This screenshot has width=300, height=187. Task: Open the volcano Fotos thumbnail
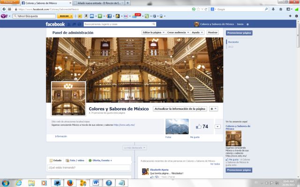[177, 126]
